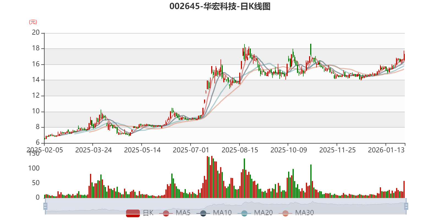Select the 2025-03-24 date label
The height and width of the screenshot is (220, 440).
click(94, 150)
